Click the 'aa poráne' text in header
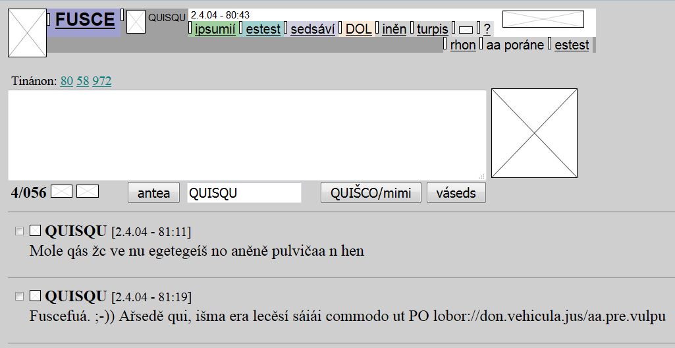Image resolution: width=675 pixels, height=348 pixels. [x=515, y=45]
